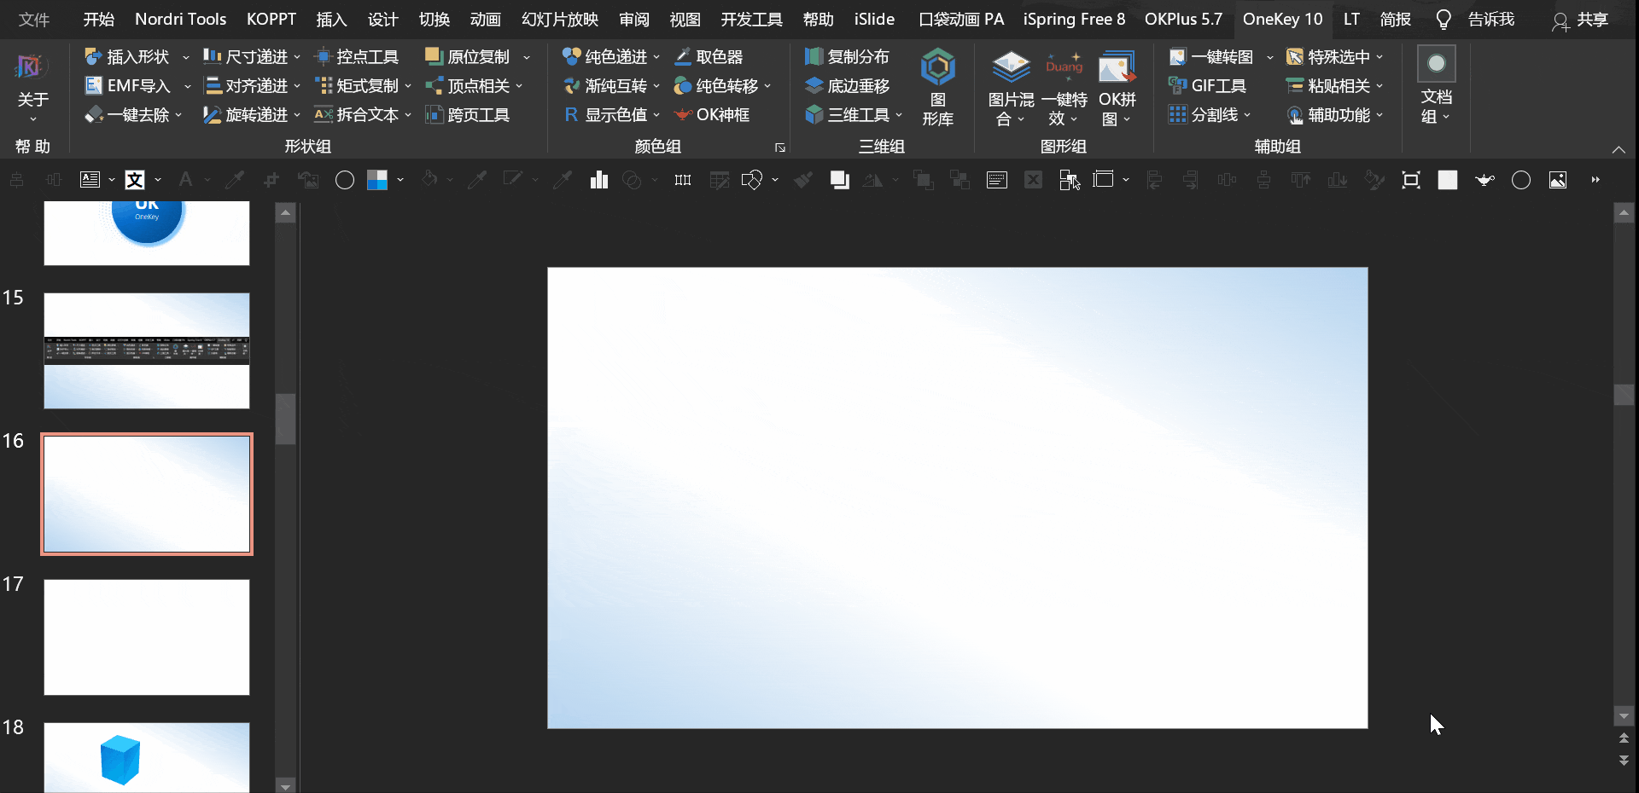Viewport: 1639px width, 793px height.
Task: Click the 一键转图 button
Action: (1211, 57)
